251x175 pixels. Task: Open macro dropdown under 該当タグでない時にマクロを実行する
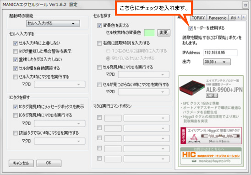tap(60, 141)
